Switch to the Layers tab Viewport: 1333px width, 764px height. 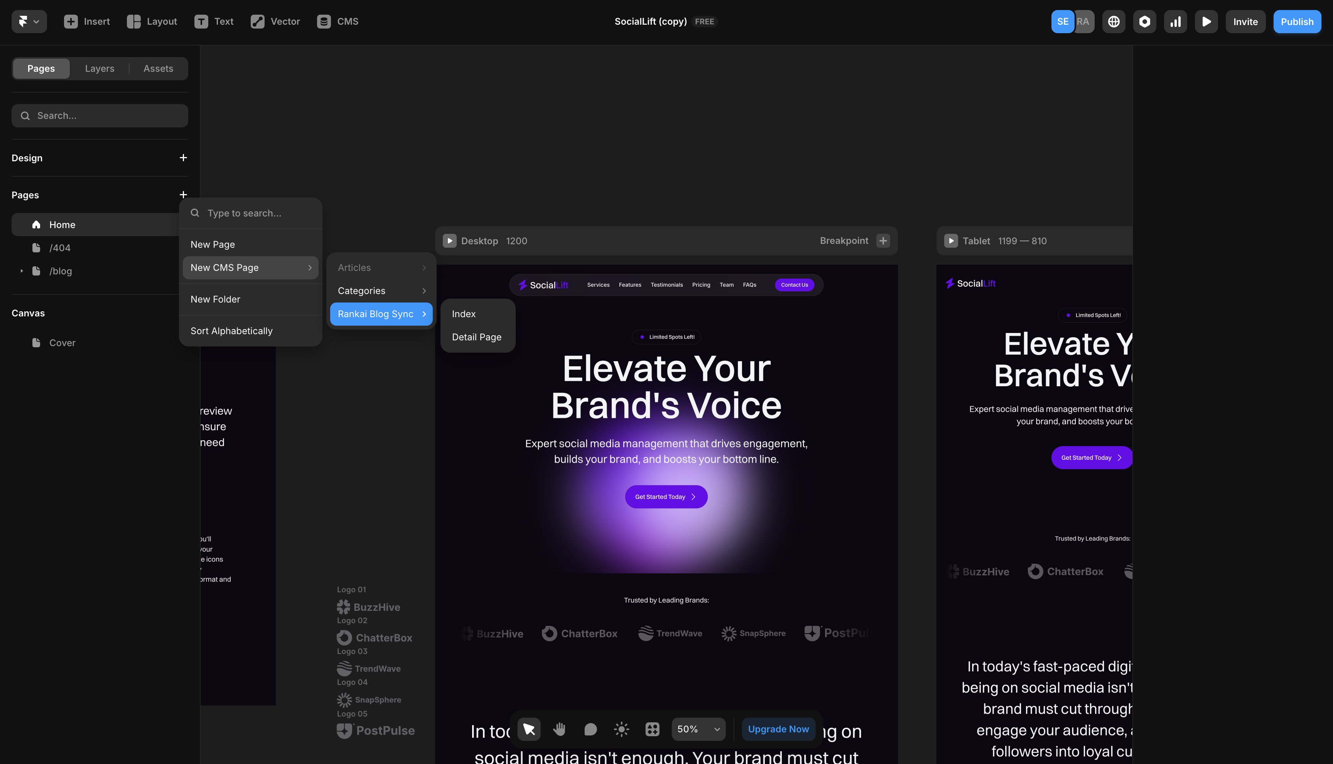(x=100, y=68)
